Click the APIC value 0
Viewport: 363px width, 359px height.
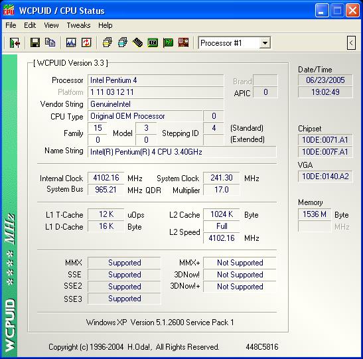click(x=265, y=92)
